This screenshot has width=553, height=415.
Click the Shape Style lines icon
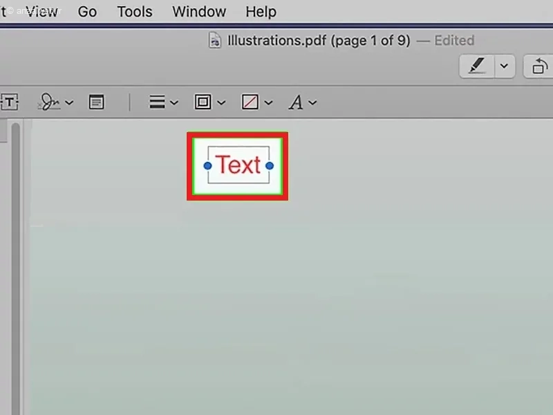[x=157, y=102]
